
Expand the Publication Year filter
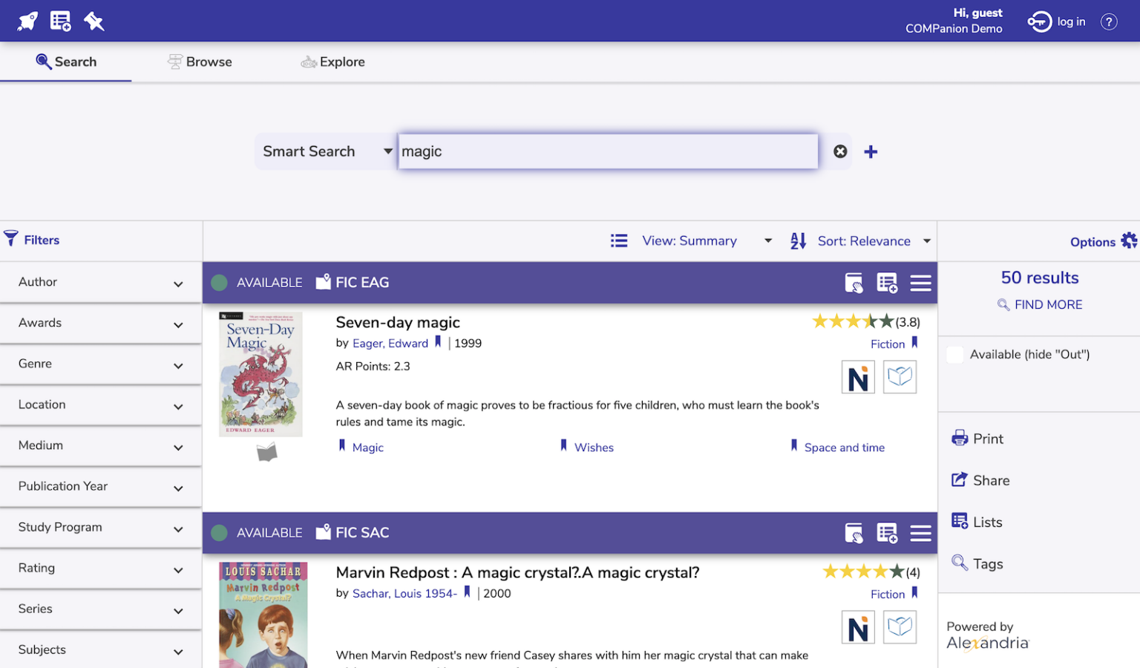pos(100,487)
